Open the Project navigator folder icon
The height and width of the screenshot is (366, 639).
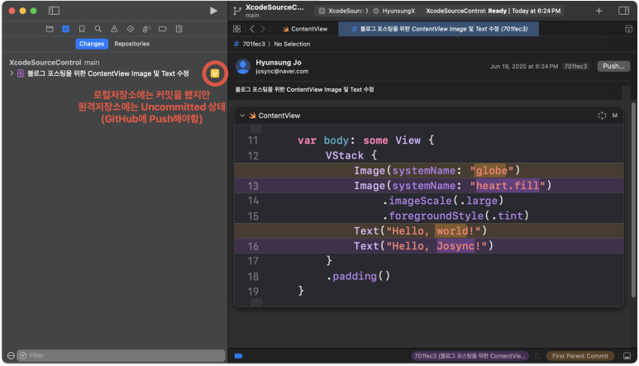coord(50,29)
